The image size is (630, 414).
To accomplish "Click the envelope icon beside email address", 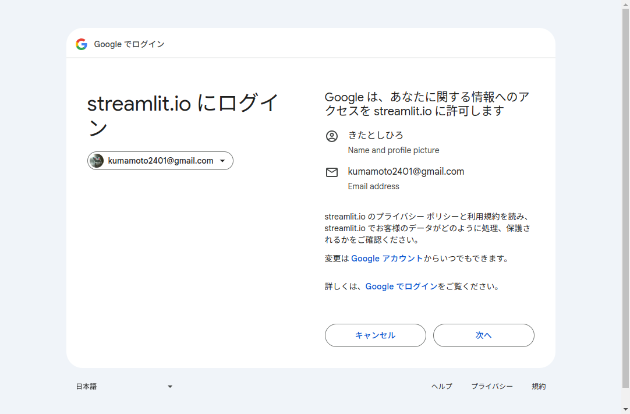I will coord(331,172).
